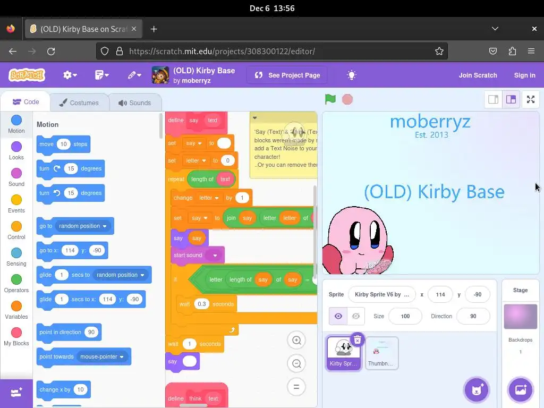544x408 pixels.
Task: Open the File menu icon
Action: coord(101,75)
